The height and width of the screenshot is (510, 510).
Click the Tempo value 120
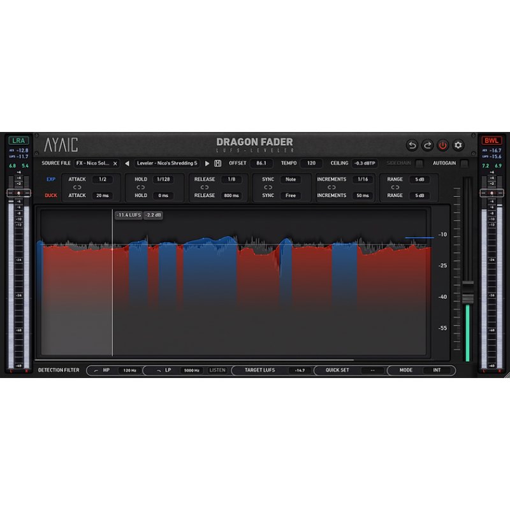coord(311,163)
